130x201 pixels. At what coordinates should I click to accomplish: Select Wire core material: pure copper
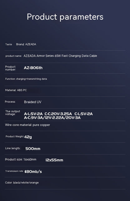point(27,125)
